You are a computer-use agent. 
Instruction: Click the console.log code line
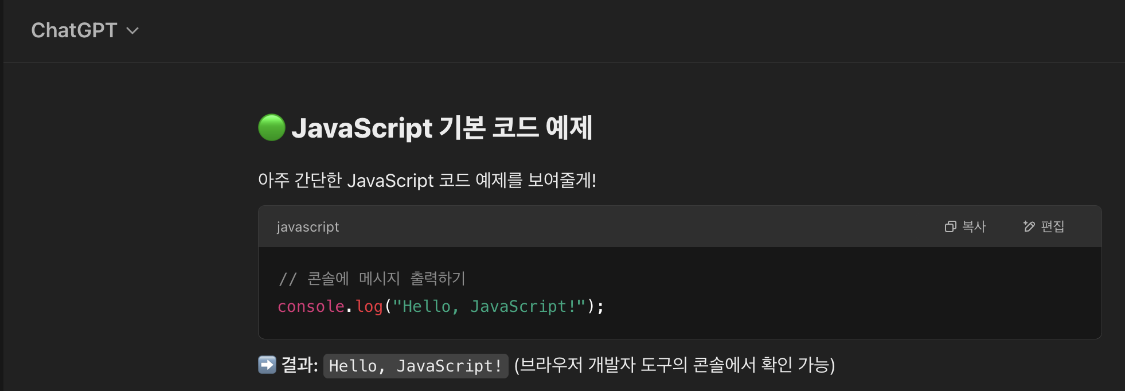tap(441, 307)
